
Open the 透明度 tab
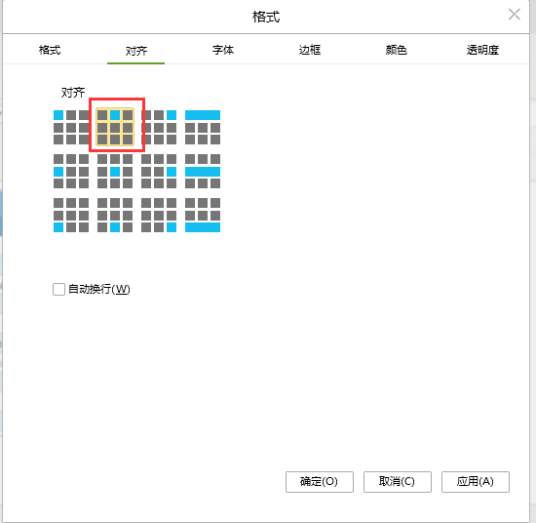[482, 50]
